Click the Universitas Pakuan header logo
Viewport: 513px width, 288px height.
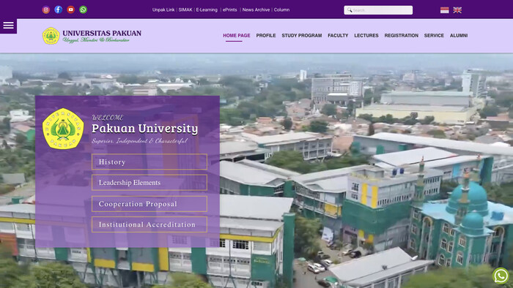click(x=92, y=36)
